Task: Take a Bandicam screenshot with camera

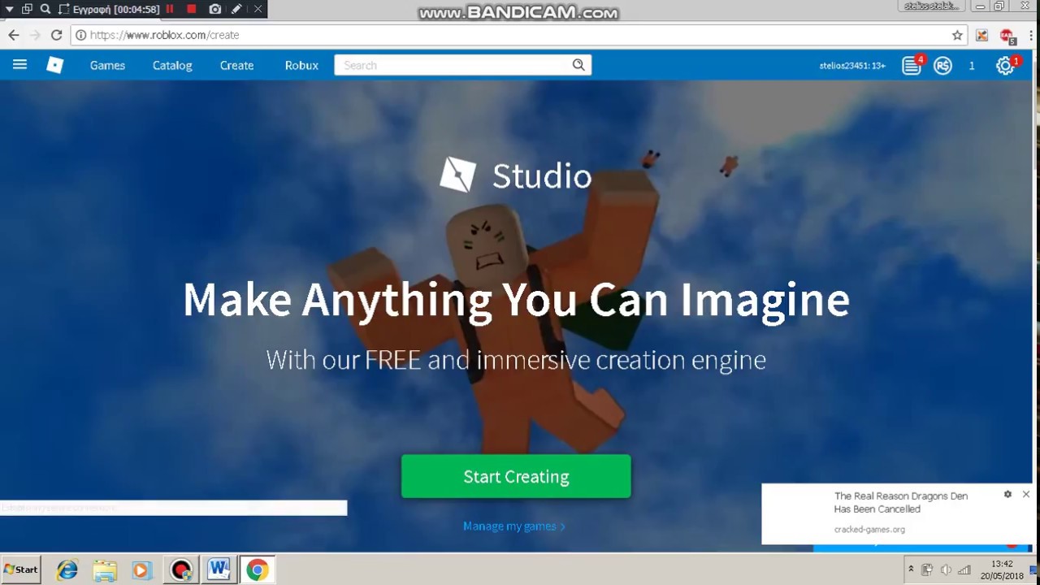Action: (x=214, y=9)
